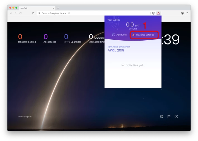Open bookmarks from bottom-right icon
This screenshot has width=198, height=141.
point(169,117)
